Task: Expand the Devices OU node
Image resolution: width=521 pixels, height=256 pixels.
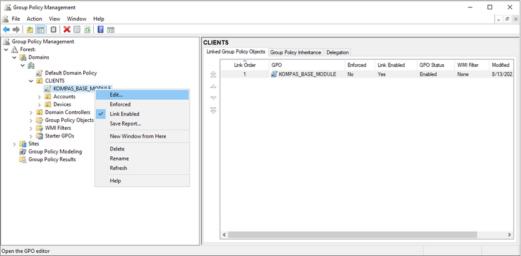Action: point(39,105)
